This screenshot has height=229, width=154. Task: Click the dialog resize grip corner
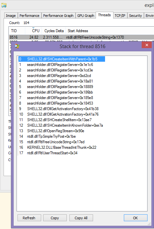pyautogui.click(x=149, y=224)
